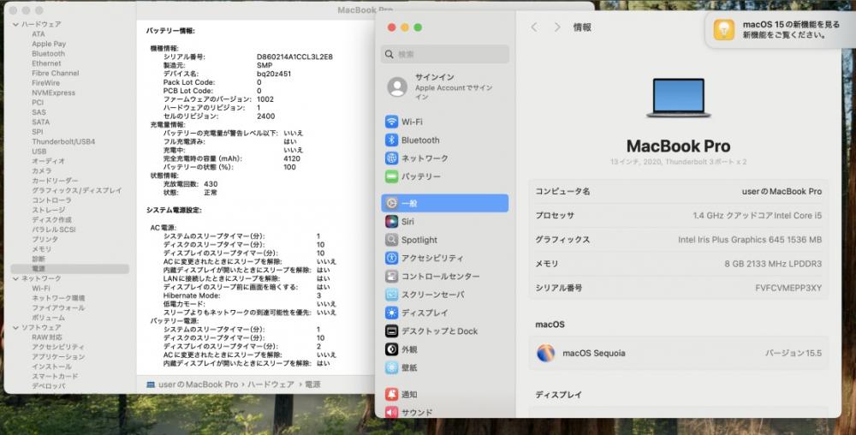Open the コントロールセンター icon in sidebar
The height and width of the screenshot is (435, 856).
click(x=391, y=277)
